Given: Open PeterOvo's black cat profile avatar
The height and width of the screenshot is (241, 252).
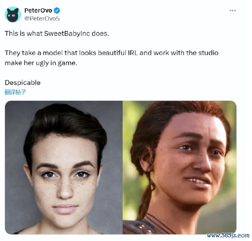Looking at the screenshot, I should coord(13,14).
